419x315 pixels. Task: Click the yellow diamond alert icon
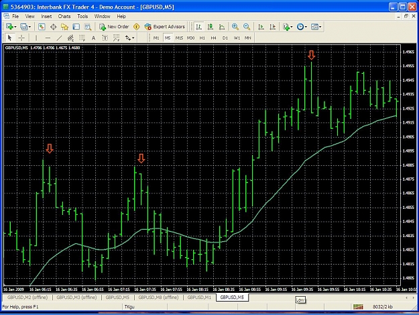(137, 26)
